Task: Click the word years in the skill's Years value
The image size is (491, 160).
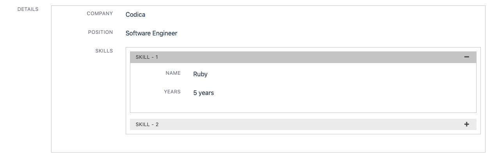Action: [206, 93]
